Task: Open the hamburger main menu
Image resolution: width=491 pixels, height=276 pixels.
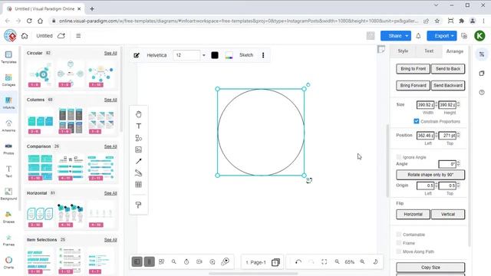Action: click(78, 36)
